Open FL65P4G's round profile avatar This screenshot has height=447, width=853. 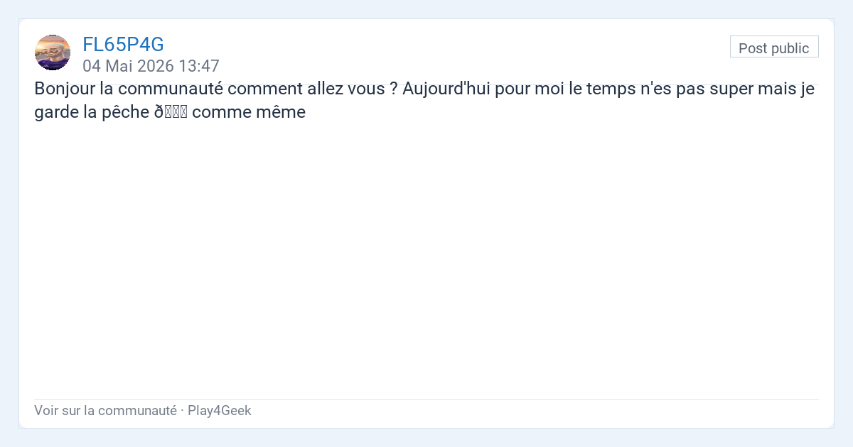53,53
